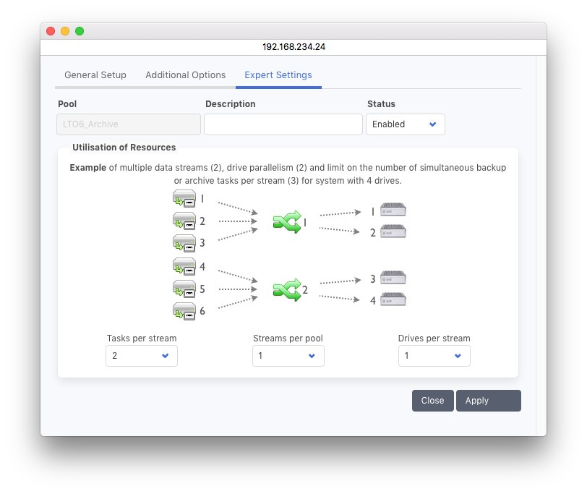Open the Status dropdown
Screen dimensions: 587x494
coord(405,124)
